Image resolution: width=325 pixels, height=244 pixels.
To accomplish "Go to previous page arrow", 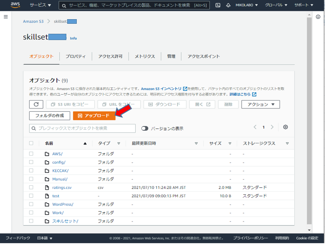I will tap(255, 127).
